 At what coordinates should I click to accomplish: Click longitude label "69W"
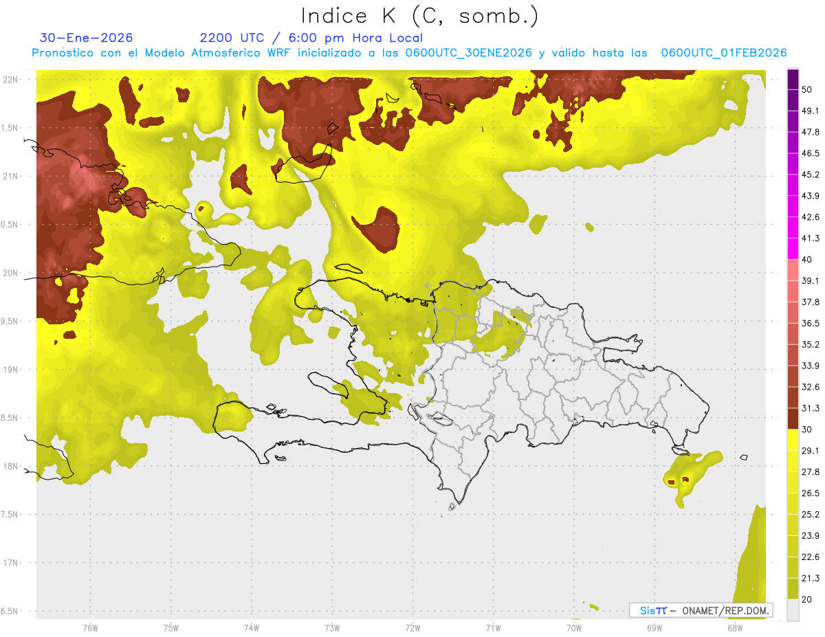pos(654,628)
